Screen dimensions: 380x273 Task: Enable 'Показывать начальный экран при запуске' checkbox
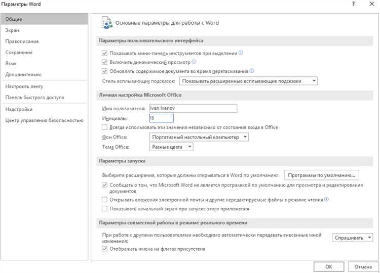click(104, 209)
